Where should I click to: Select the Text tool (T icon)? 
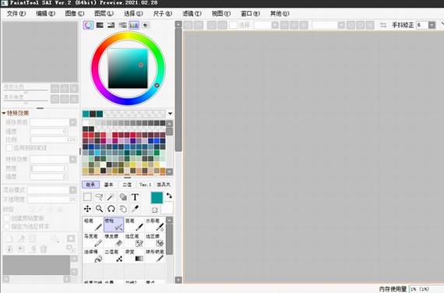[x=135, y=196]
